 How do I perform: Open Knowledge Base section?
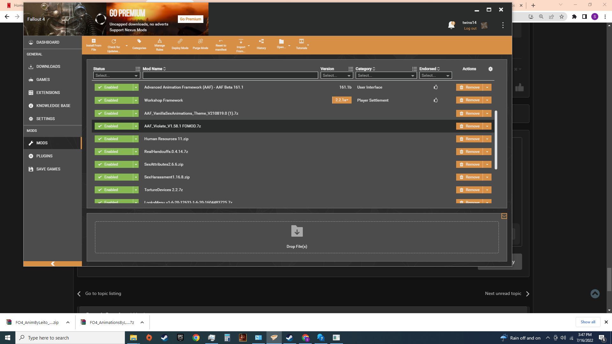point(53,106)
